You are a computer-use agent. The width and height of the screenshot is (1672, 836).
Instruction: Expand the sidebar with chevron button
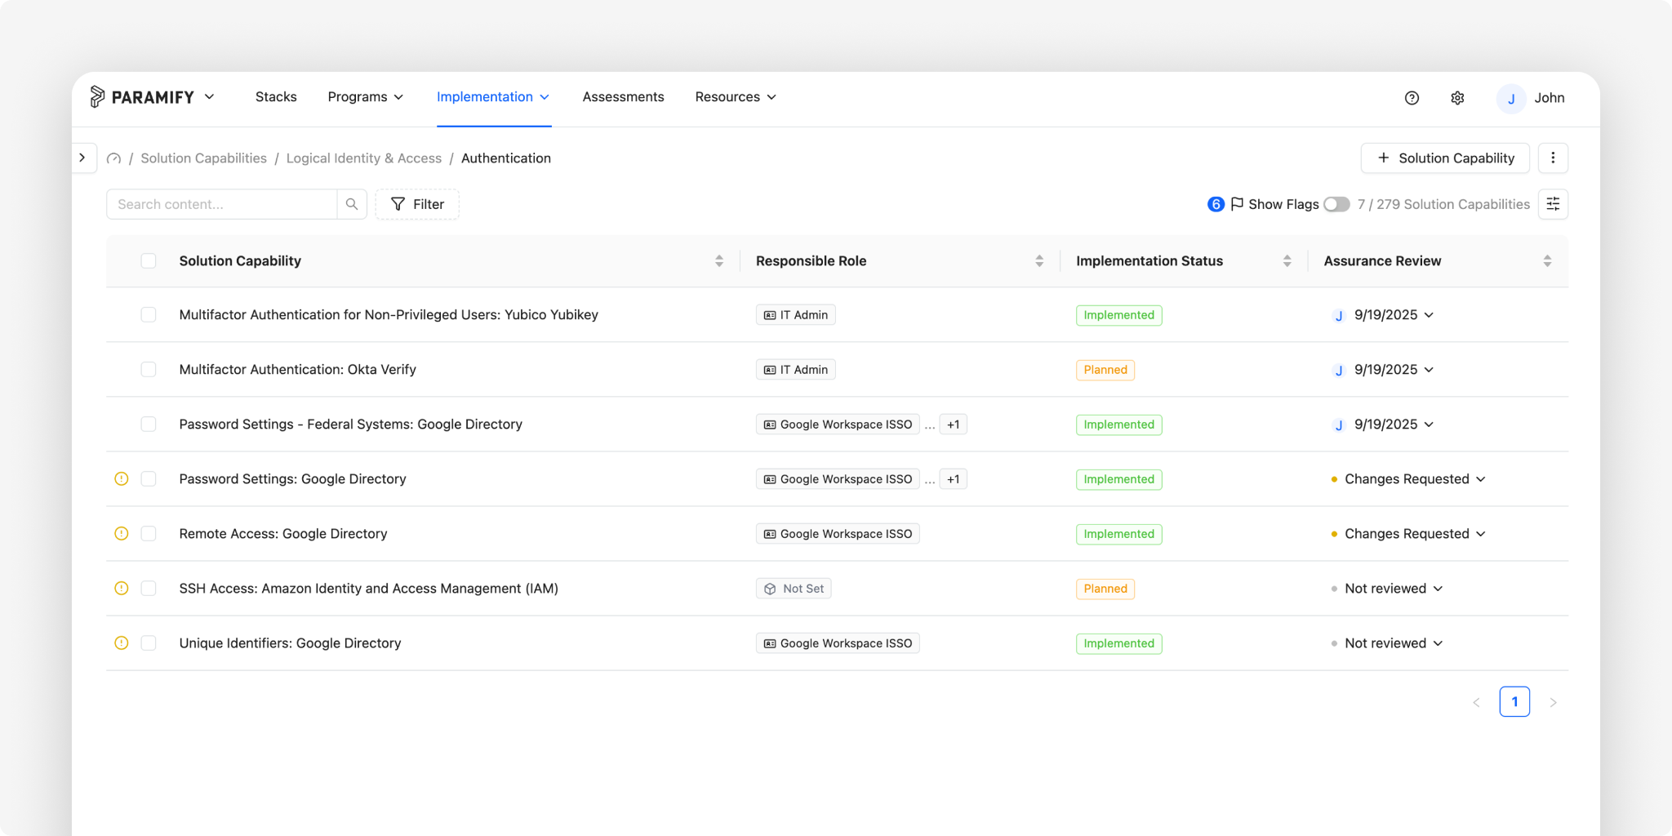pos(82,158)
